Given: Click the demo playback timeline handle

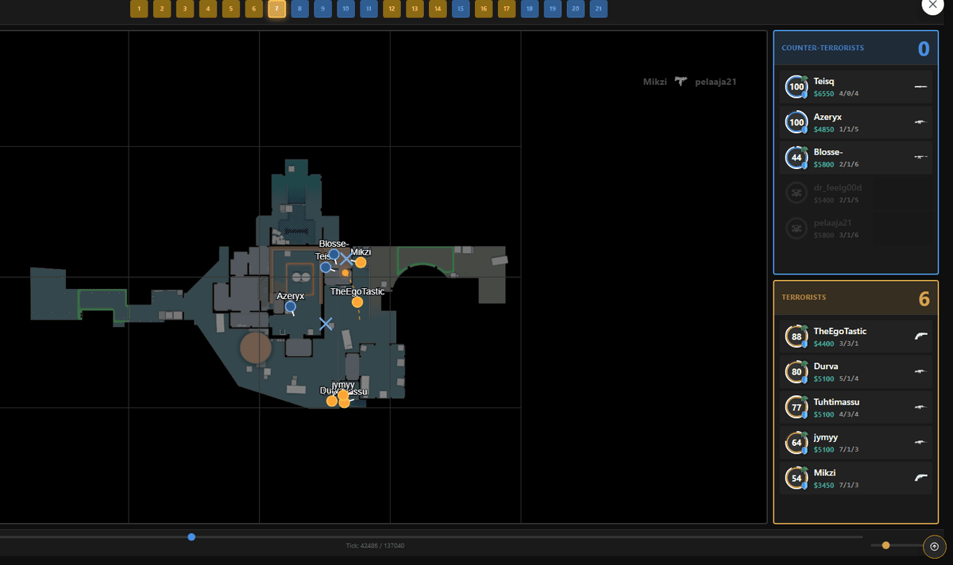Looking at the screenshot, I should (191, 537).
